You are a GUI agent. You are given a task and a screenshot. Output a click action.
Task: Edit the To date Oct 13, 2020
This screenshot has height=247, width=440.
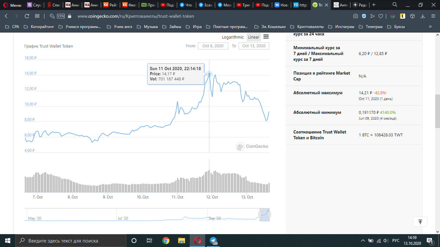coord(254,46)
